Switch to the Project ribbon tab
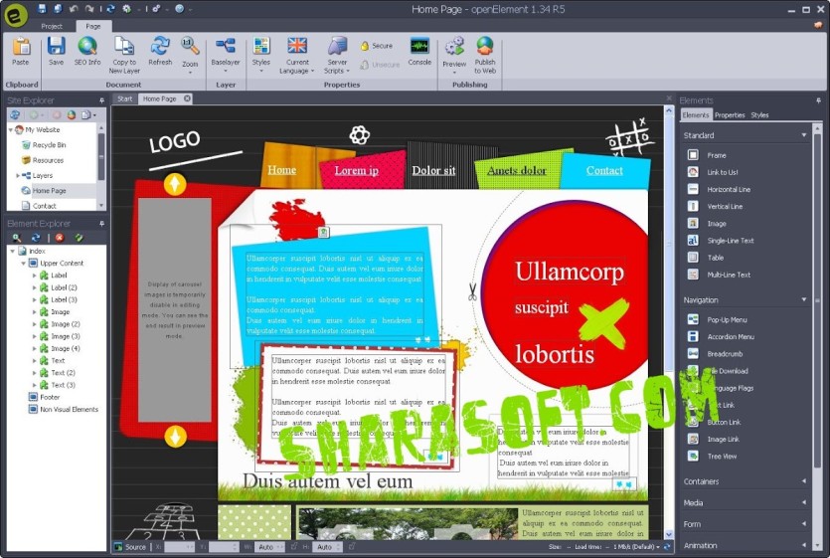830x558 pixels. click(x=52, y=26)
